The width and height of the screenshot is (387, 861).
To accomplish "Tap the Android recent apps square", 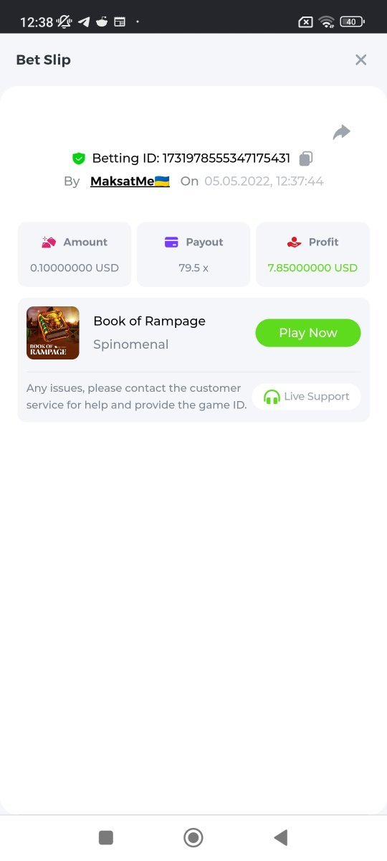I will (x=106, y=837).
